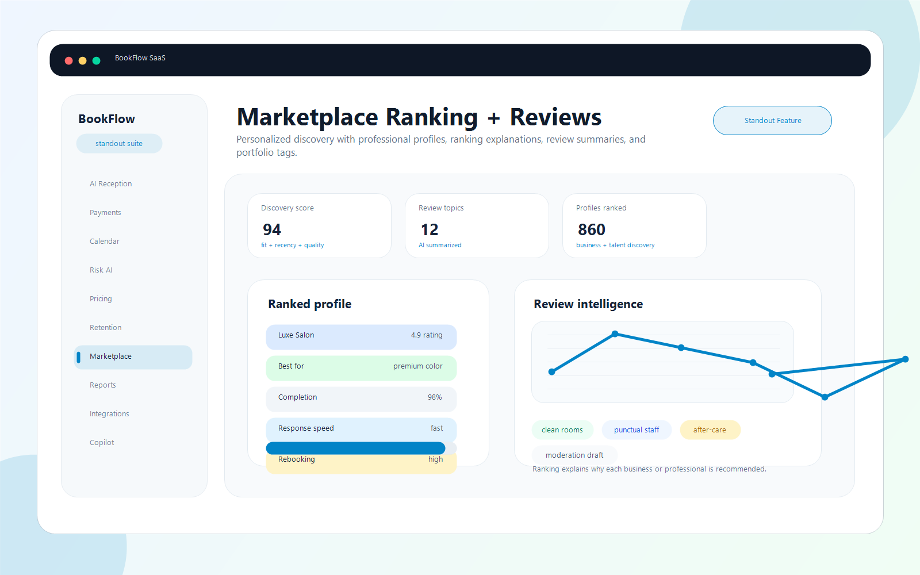Click the yellow window dot
Image resolution: width=920 pixels, height=575 pixels.
pyautogui.click(x=82, y=60)
